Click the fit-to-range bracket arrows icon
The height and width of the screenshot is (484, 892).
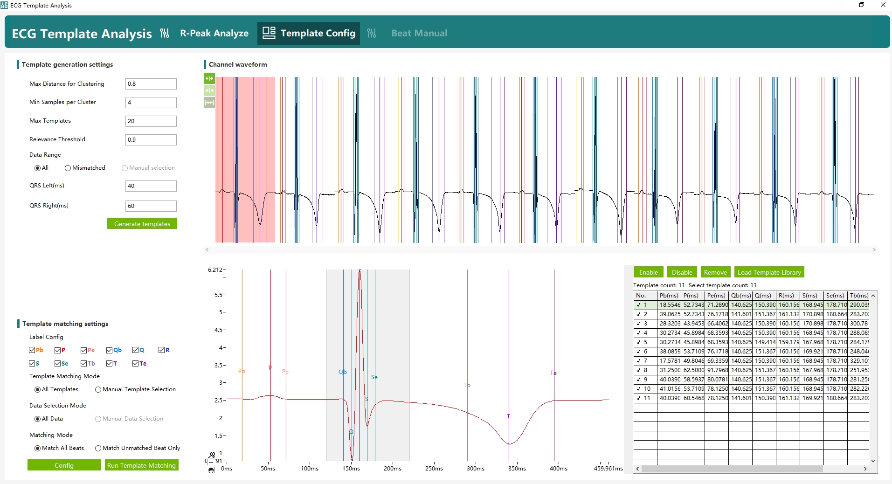[209, 103]
